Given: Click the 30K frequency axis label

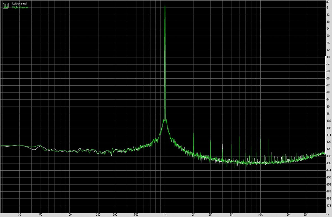Looking at the screenshot, I should pyautogui.click(x=306, y=215).
